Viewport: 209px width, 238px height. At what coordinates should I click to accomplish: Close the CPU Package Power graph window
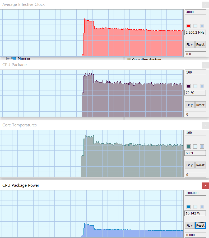pyautogui.click(x=205, y=186)
